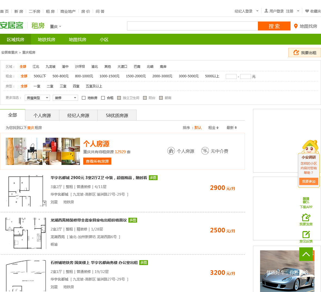
Task: Filter rent by 1000-1500元
Action: [x=110, y=76]
